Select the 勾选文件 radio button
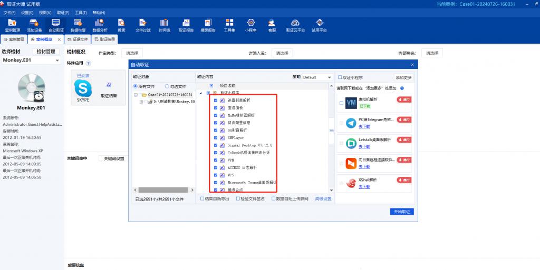 (x=167, y=86)
